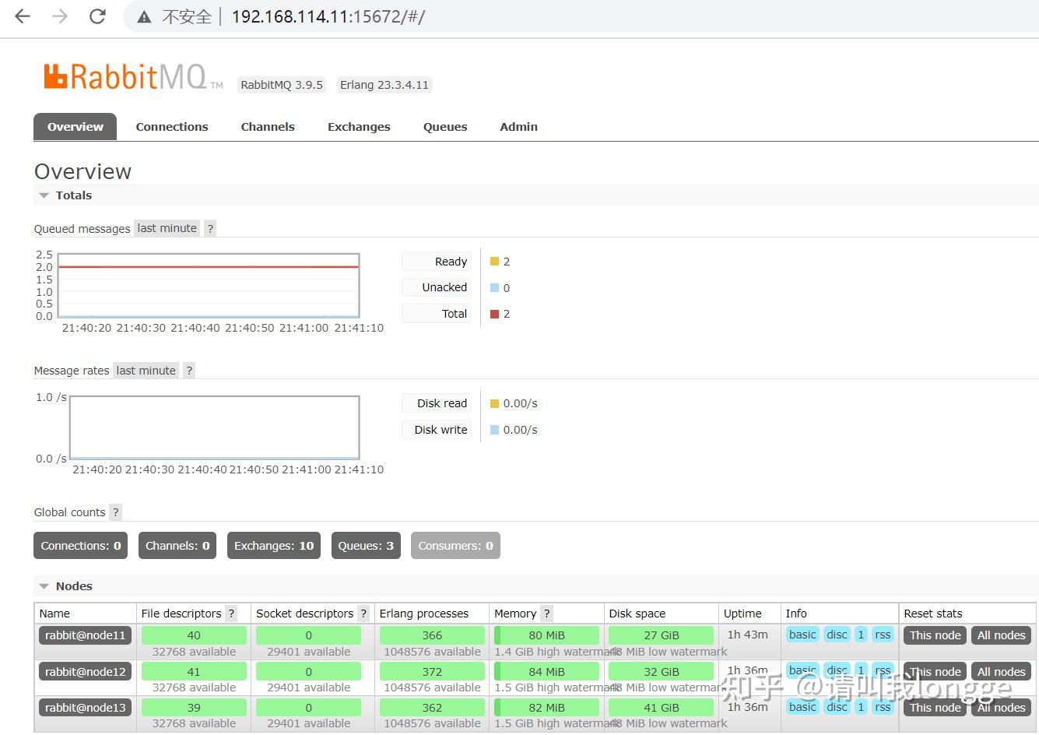1039x735 pixels.
Task: Click the '372' Erlang processes value
Action: tap(432, 671)
